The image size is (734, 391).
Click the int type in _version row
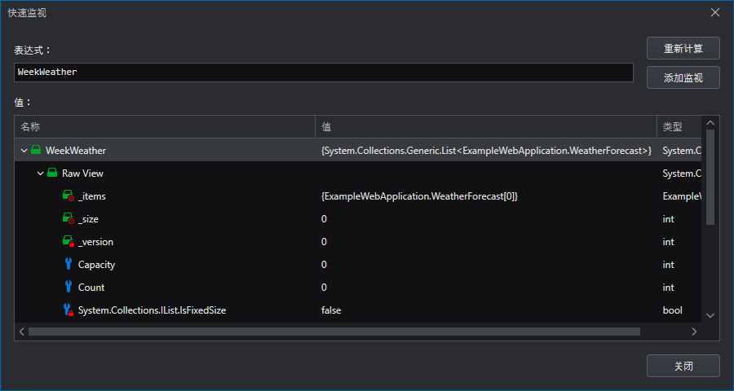pos(669,242)
